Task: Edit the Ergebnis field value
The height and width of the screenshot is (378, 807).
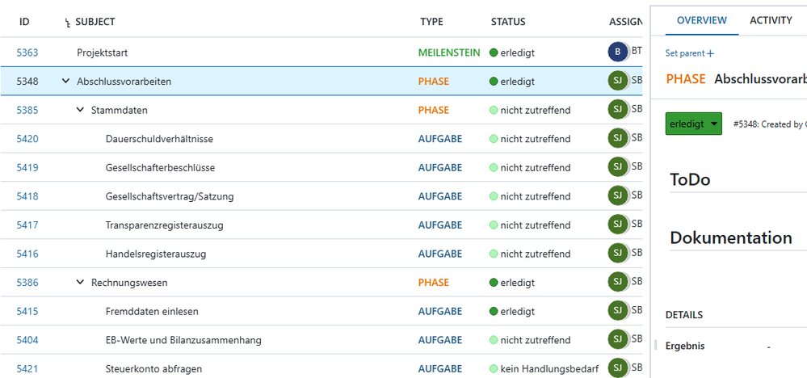Action: (x=769, y=346)
